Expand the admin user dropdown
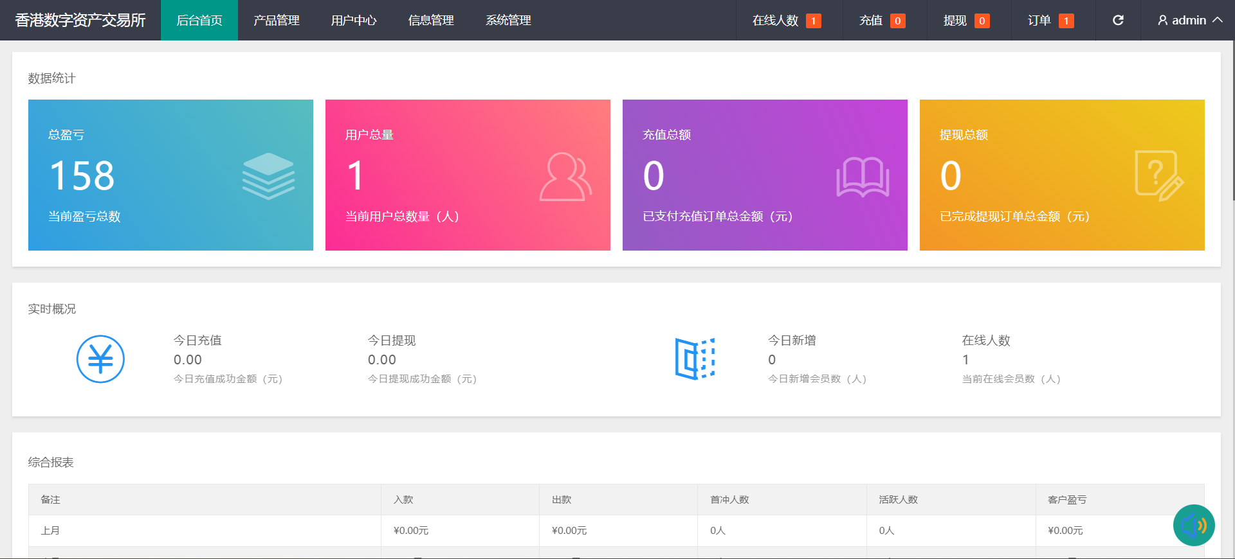1235x559 pixels. pyautogui.click(x=1189, y=21)
